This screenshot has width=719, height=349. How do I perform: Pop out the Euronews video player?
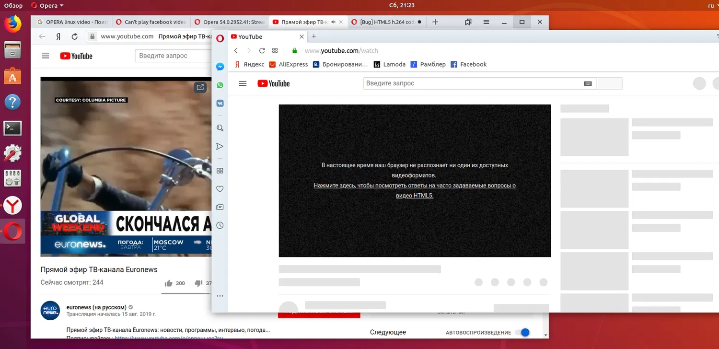point(200,87)
